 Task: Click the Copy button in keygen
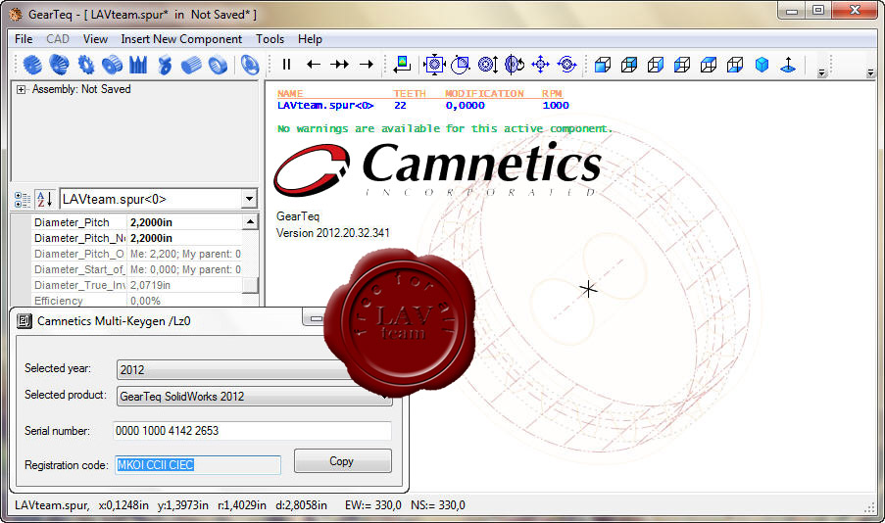(x=343, y=461)
